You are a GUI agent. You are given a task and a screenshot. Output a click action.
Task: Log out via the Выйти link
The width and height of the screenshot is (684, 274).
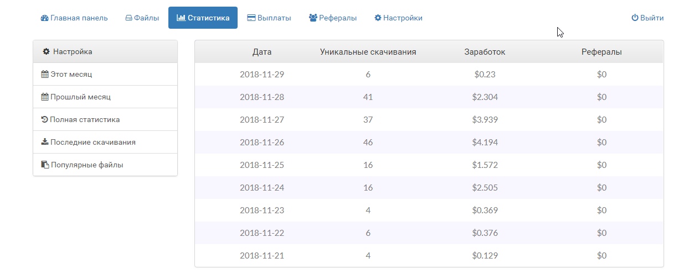click(x=647, y=18)
